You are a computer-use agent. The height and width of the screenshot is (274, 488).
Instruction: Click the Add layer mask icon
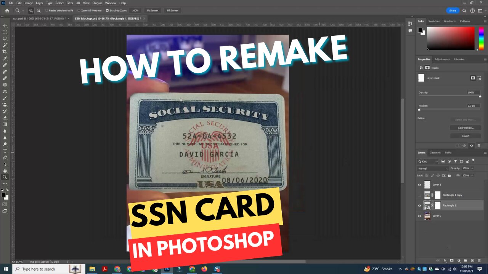[452, 261]
